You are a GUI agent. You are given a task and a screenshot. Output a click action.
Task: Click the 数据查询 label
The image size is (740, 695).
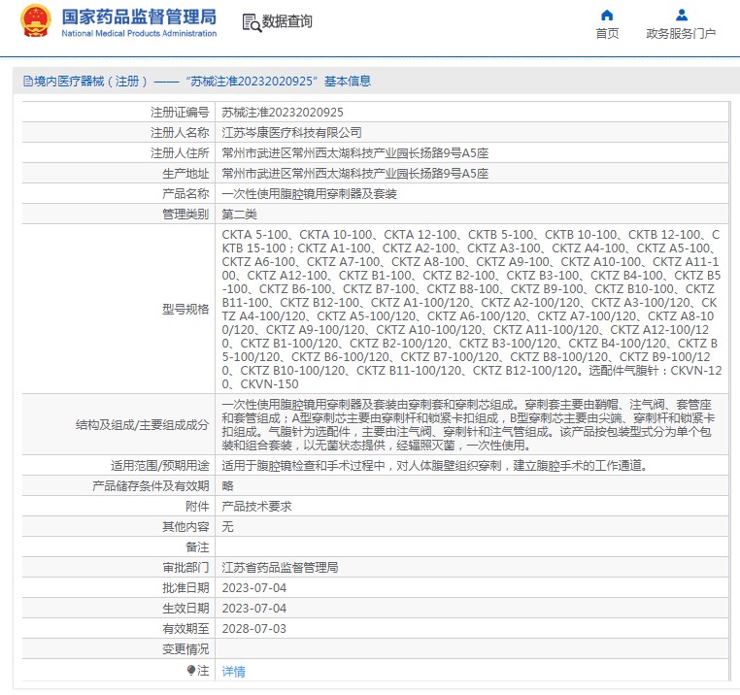click(x=286, y=21)
